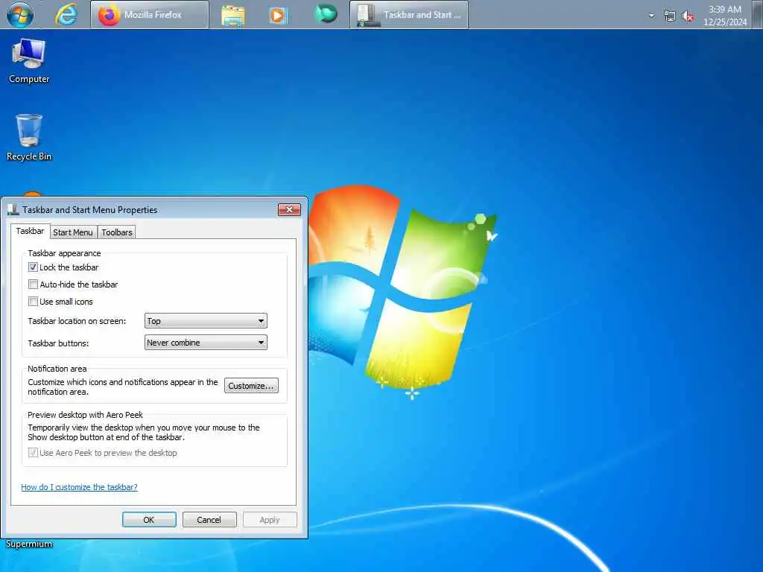Switch to the Toolbars tab

(117, 232)
